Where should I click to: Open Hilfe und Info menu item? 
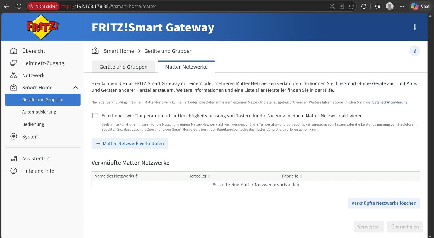point(38,171)
